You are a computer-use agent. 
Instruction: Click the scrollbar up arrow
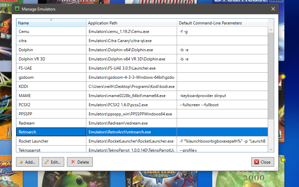click(271, 30)
